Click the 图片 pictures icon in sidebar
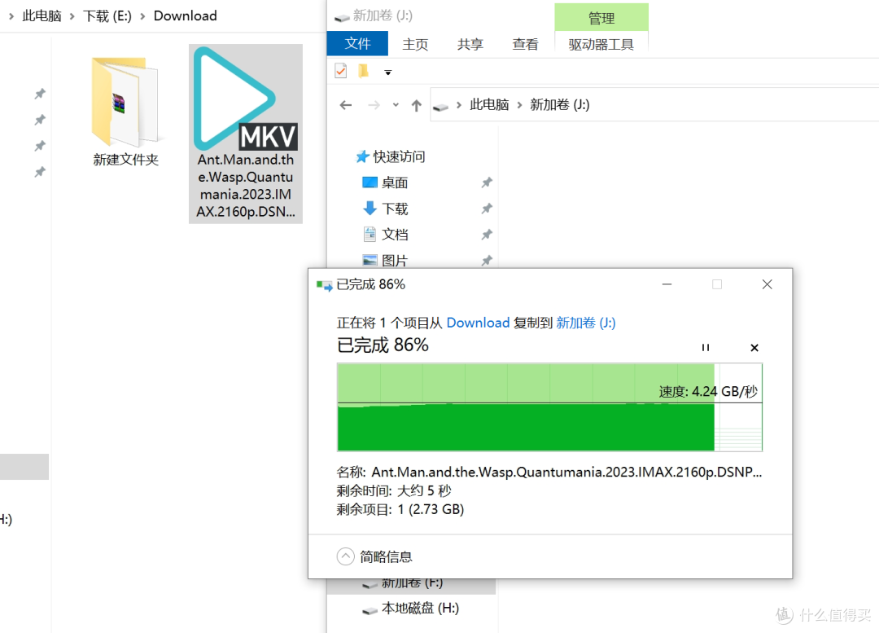Image resolution: width=879 pixels, height=633 pixels. tap(370, 260)
